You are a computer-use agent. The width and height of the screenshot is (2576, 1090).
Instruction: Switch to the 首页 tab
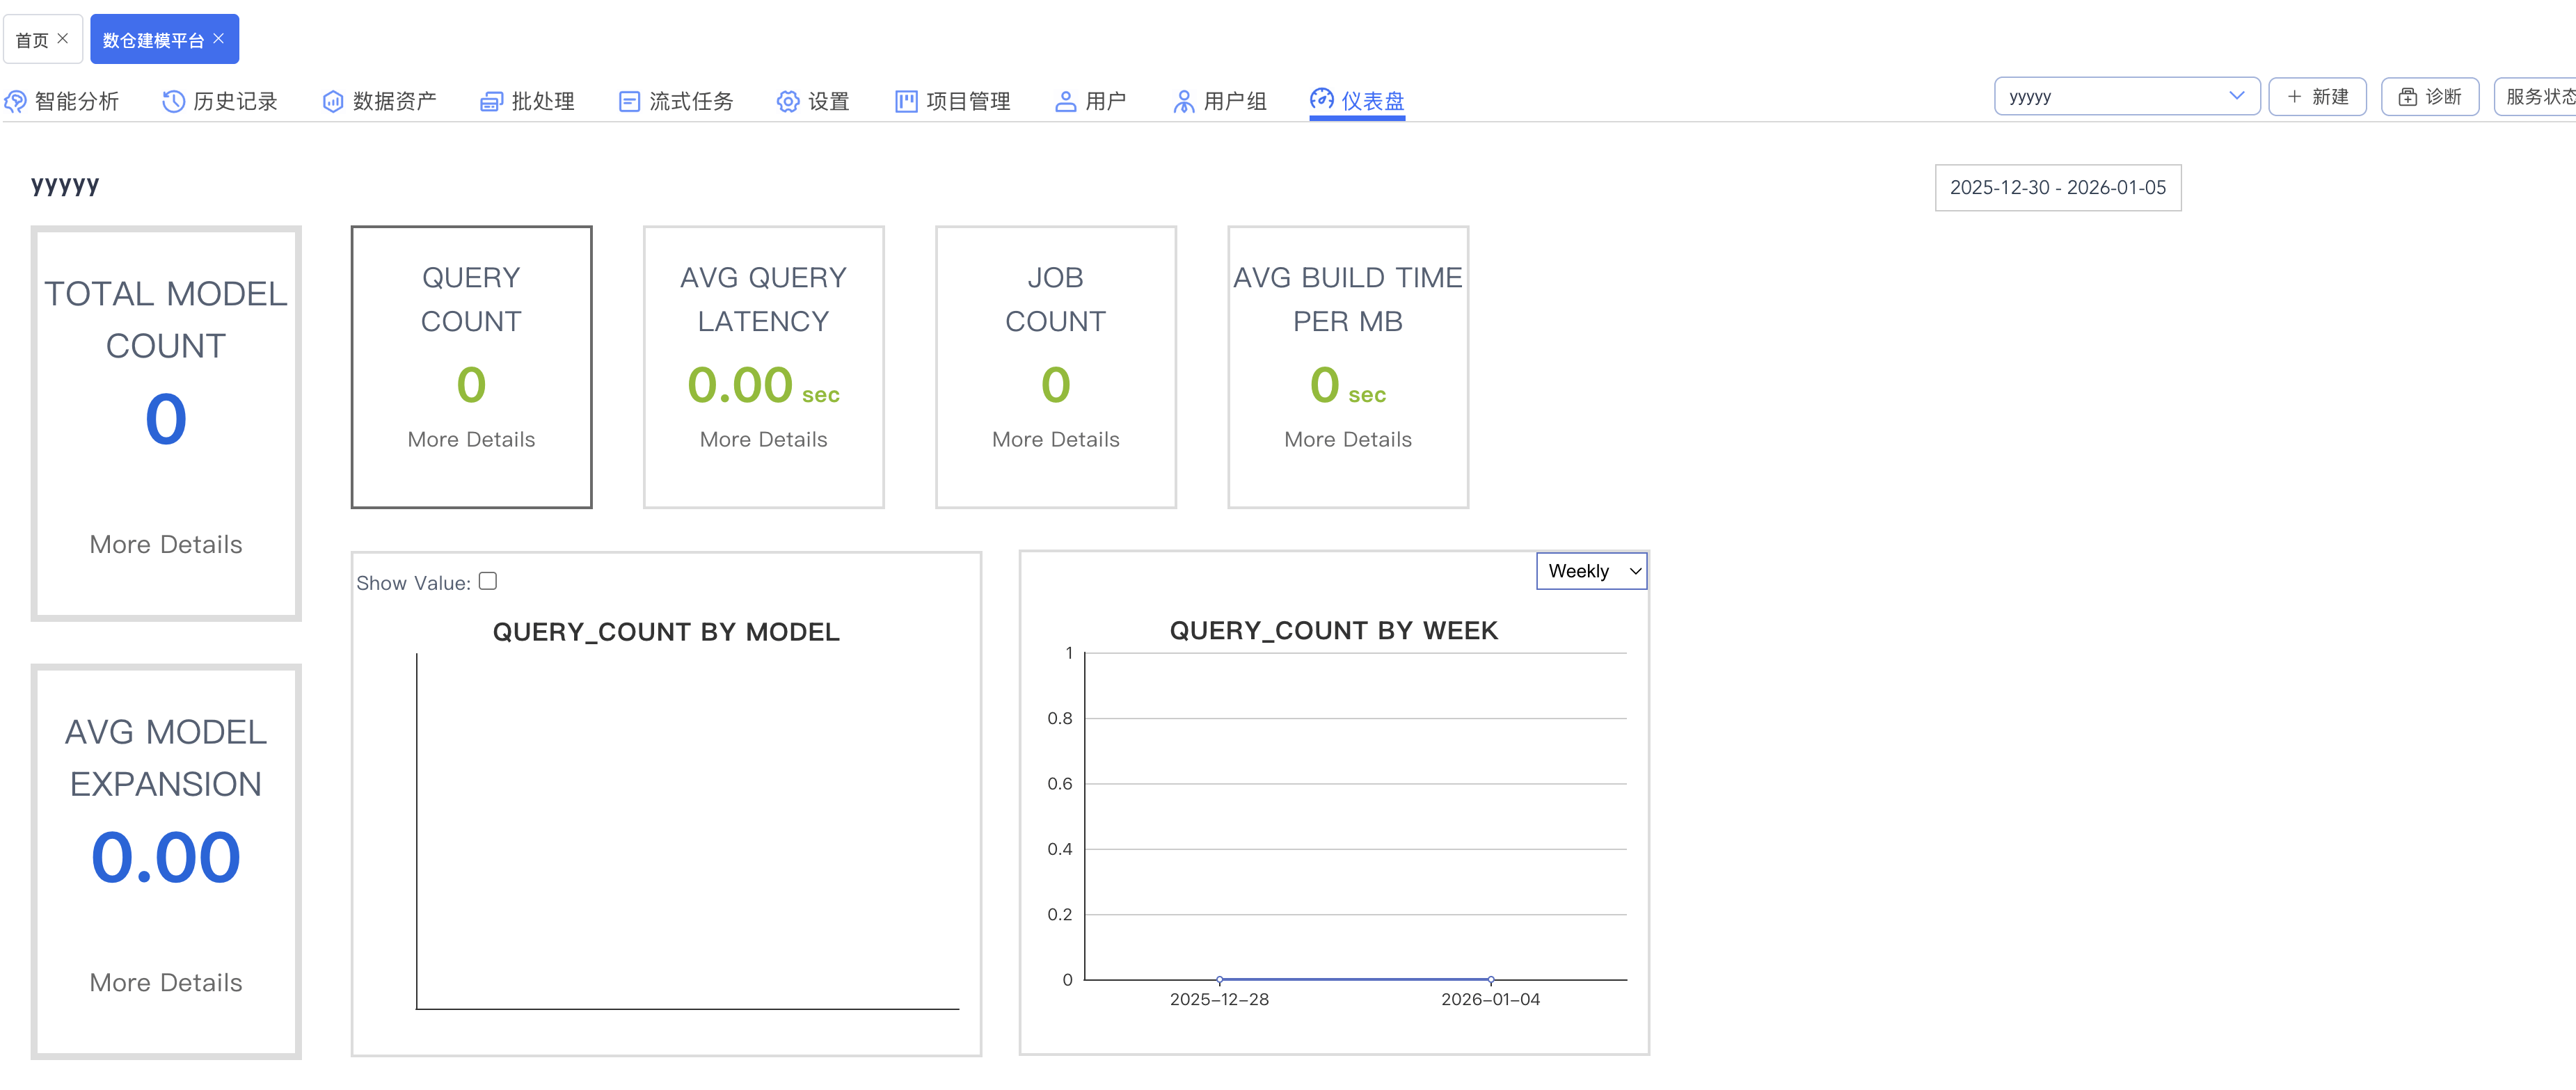pyautogui.click(x=32, y=40)
